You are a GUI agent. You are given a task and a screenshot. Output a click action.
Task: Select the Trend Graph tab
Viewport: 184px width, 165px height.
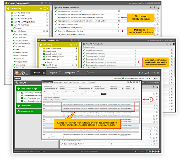coord(76,82)
